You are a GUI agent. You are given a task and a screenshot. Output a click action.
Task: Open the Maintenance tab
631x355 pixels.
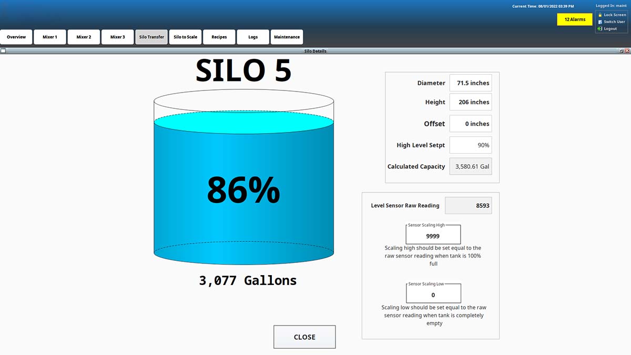[287, 37]
